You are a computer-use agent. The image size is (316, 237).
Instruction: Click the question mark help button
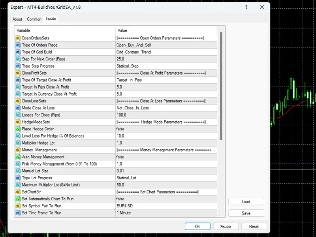246,7
